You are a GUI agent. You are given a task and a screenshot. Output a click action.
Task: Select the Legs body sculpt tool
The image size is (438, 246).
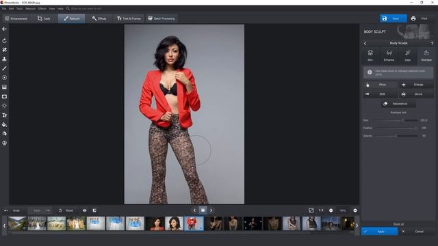[x=408, y=55]
